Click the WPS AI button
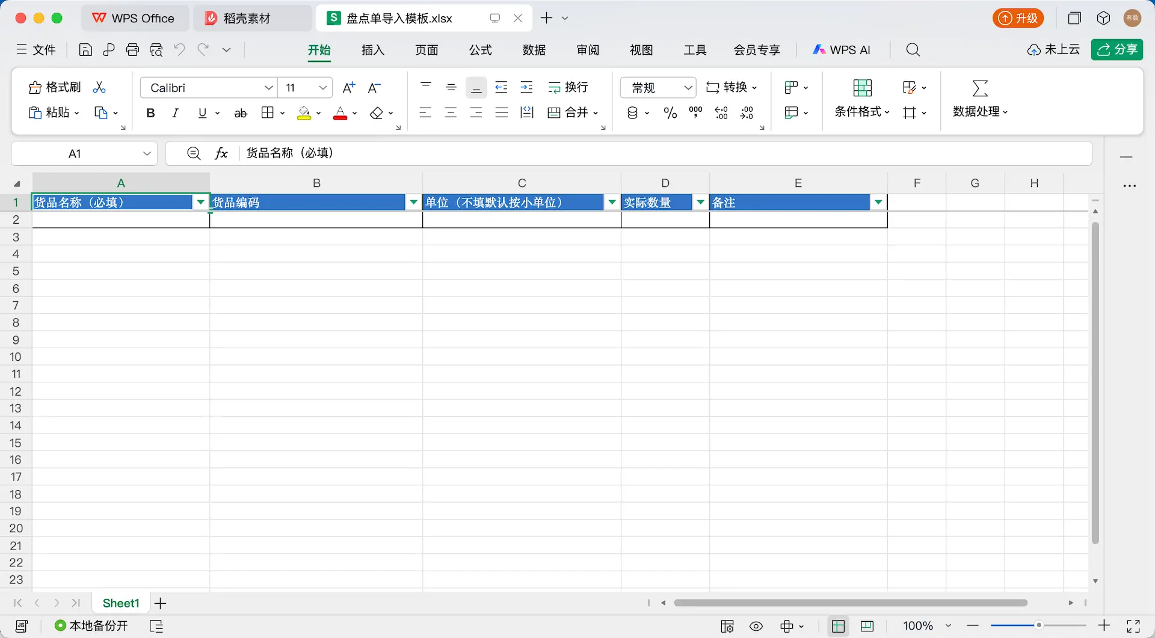Screen dimensions: 1155x638 pos(842,50)
